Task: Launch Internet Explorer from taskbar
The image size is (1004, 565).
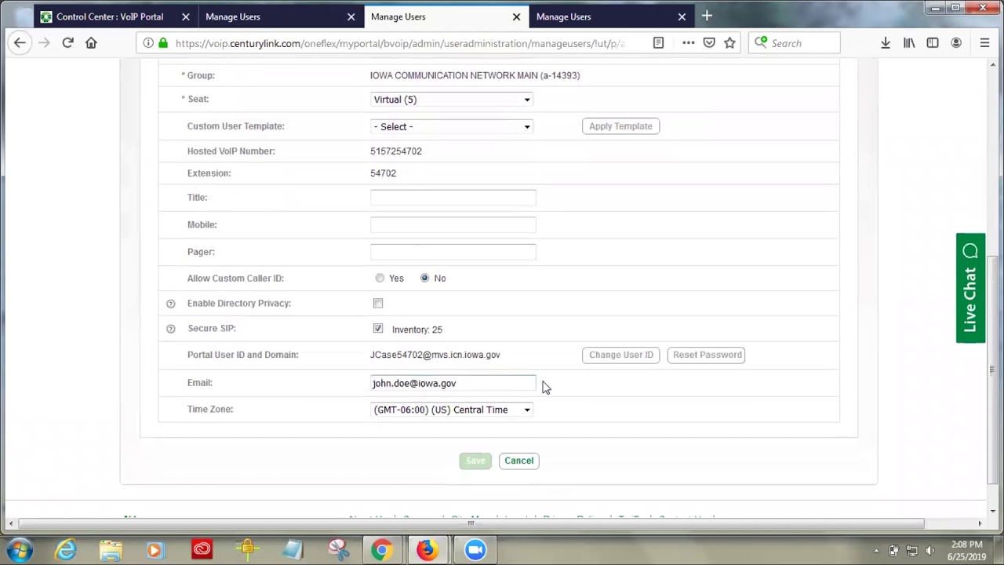Action: (x=66, y=550)
